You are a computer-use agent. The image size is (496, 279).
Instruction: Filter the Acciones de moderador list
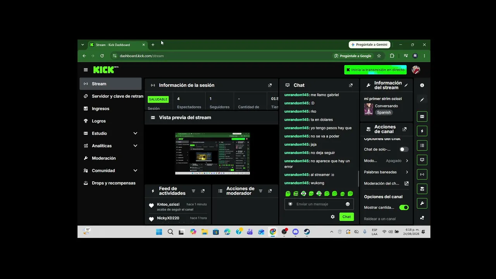point(260,191)
